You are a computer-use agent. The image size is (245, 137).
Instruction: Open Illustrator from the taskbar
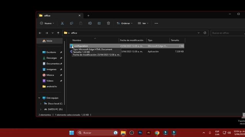[x=149, y=133]
